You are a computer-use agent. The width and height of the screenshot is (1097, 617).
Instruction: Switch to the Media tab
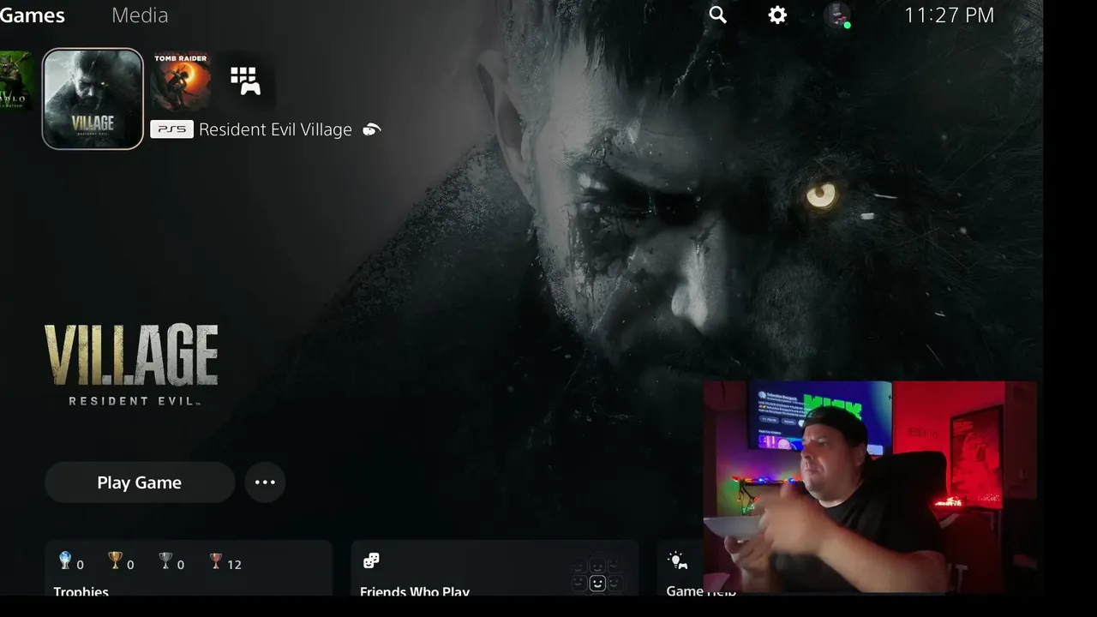click(x=140, y=15)
